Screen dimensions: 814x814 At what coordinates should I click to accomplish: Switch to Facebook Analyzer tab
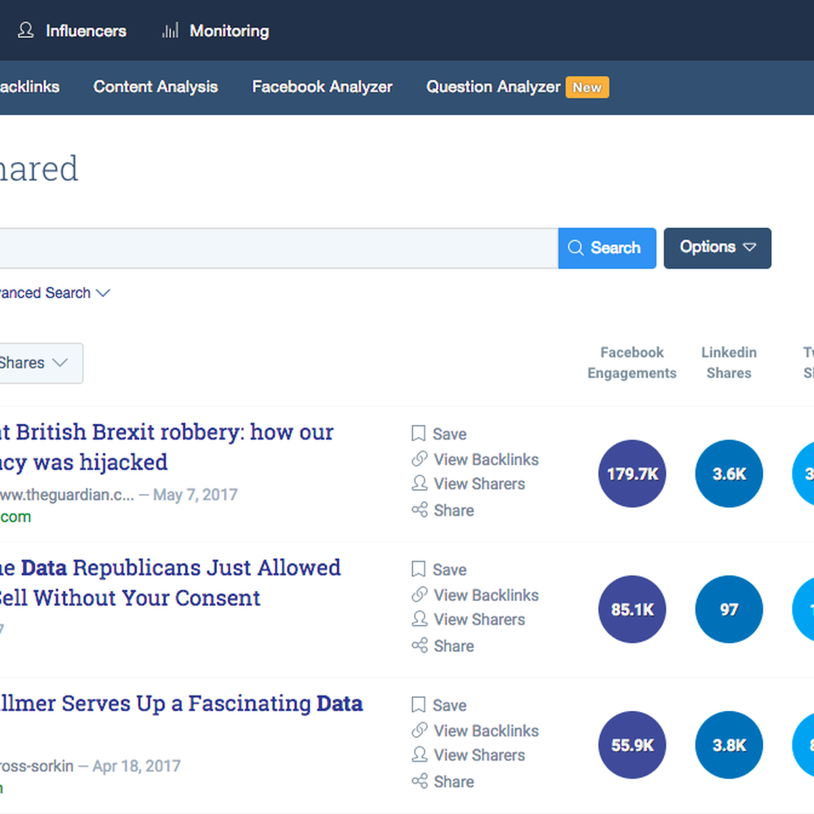[x=322, y=87]
